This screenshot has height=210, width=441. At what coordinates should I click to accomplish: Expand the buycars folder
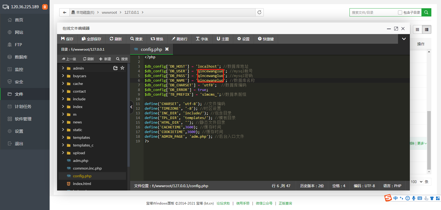63,76
